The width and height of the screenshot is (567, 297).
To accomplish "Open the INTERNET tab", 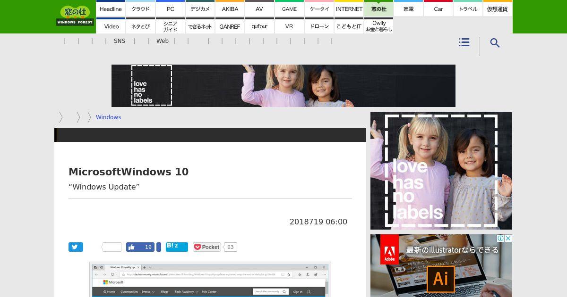I will pos(349,8).
